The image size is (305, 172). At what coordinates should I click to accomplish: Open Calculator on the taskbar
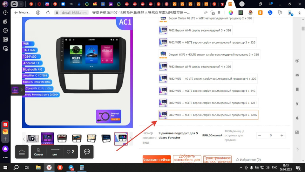(82, 168)
